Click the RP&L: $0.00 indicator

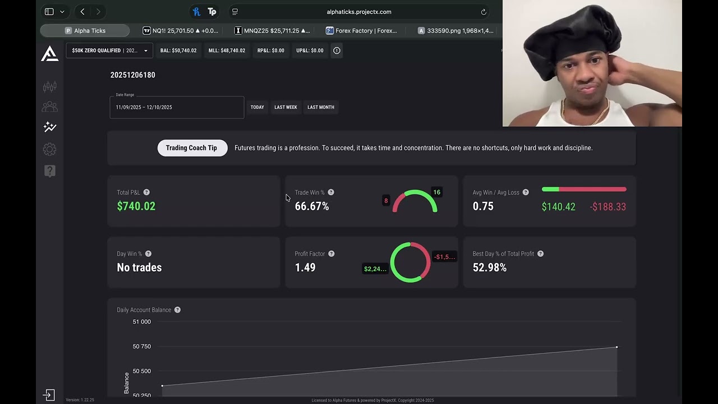click(x=270, y=50)
